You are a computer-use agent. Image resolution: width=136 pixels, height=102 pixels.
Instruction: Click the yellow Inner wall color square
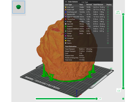tap(66, 7)
